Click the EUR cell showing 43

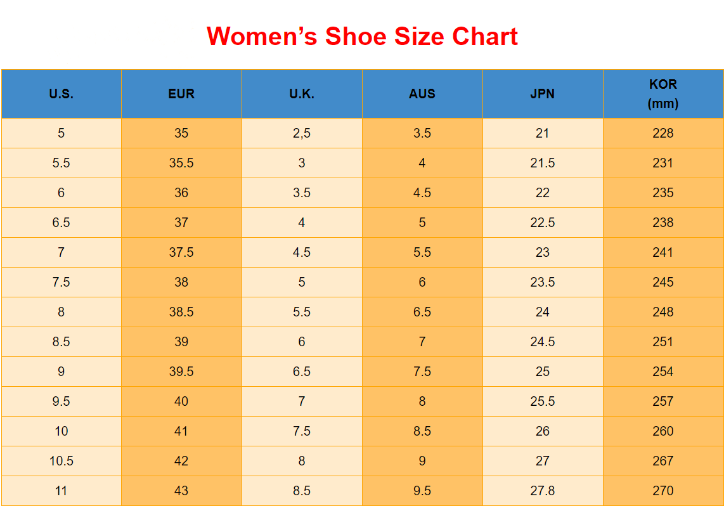181,491
